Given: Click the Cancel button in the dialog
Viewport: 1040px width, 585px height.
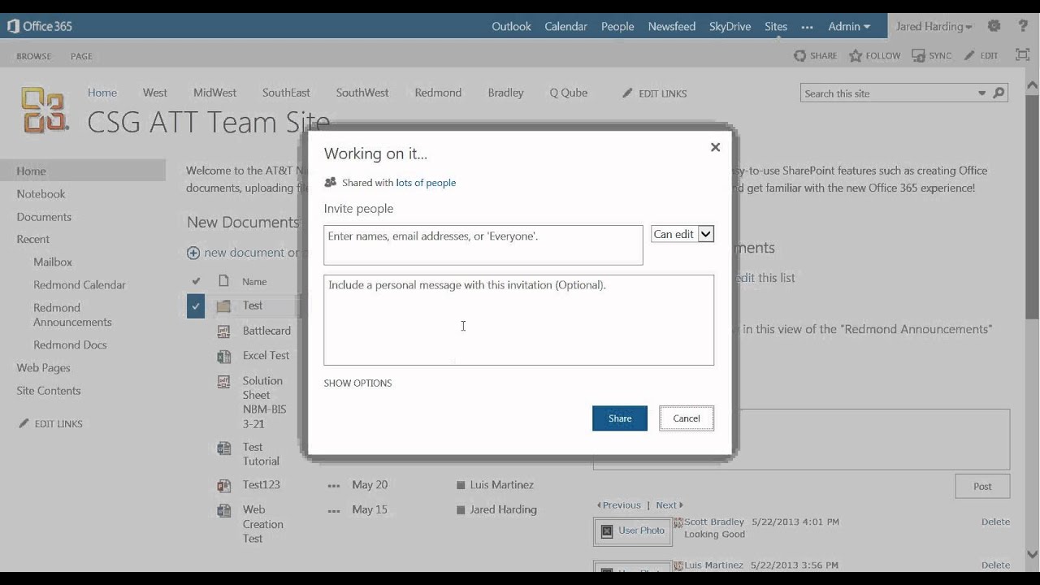Looking at the screenshot, I should (x=687, y=418).
